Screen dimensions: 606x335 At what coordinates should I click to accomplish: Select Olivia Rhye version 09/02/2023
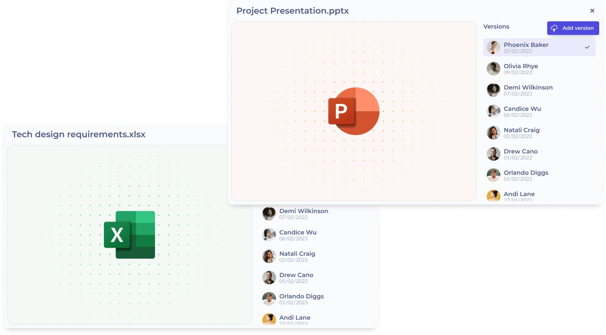point(540,69)
